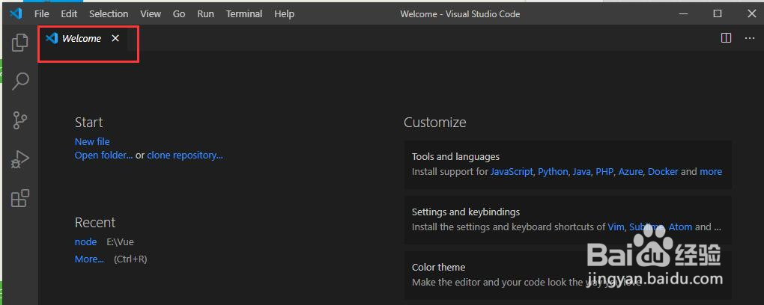This screenshot has height=305, width=764.
Task: Click the clone repository link
Action: coord(185,155)
